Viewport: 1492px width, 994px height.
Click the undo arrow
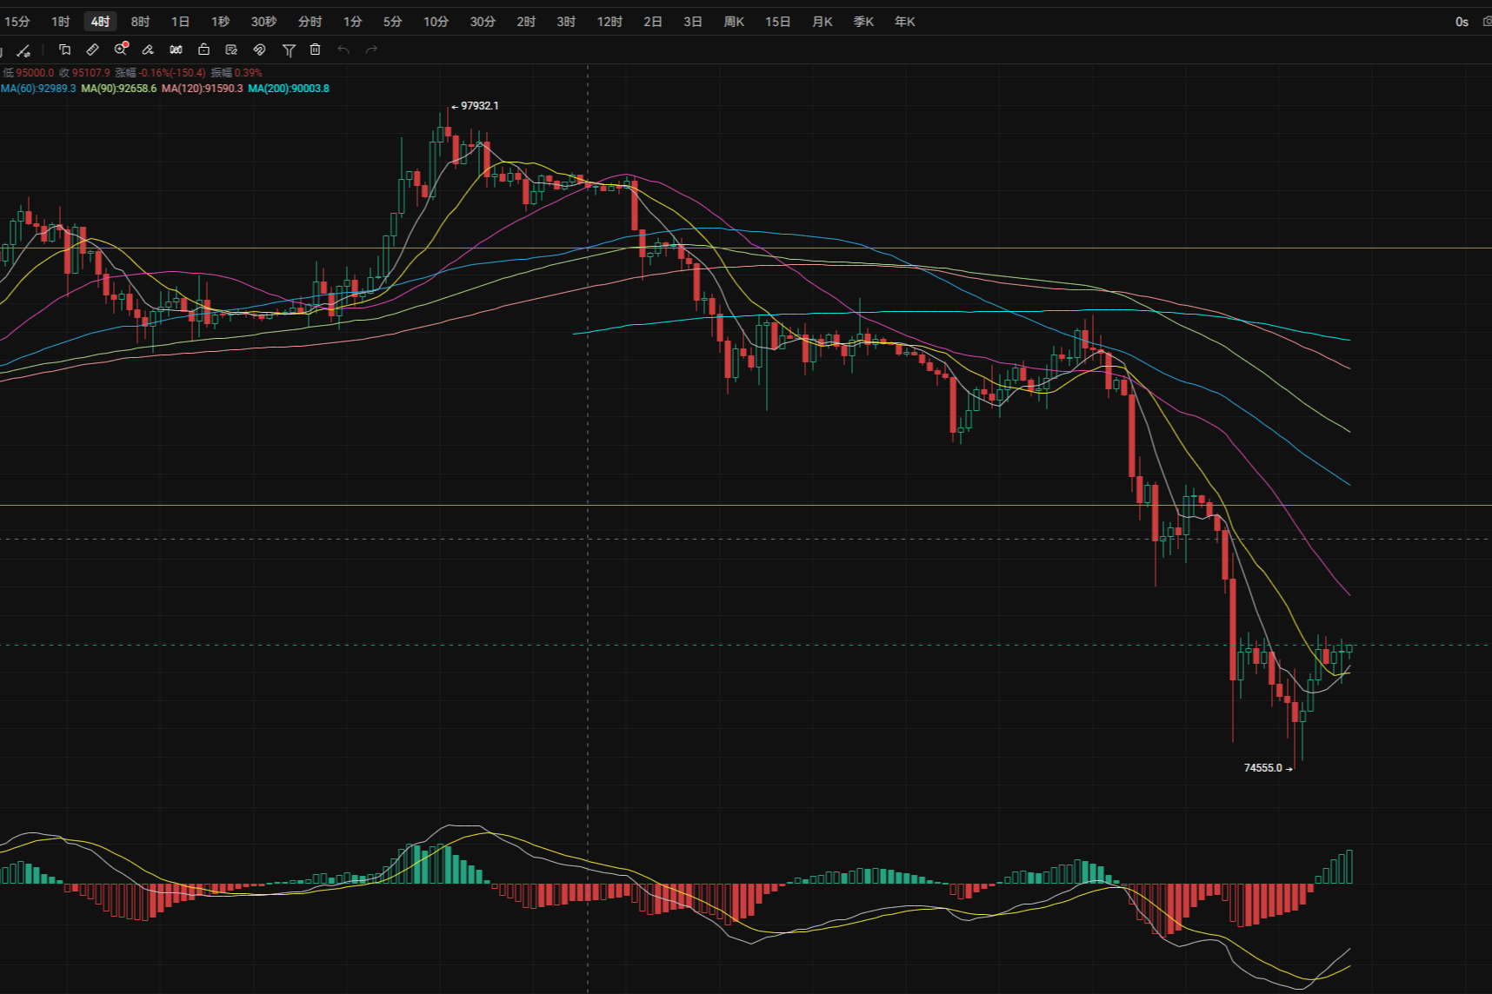(x=343, y=50)
